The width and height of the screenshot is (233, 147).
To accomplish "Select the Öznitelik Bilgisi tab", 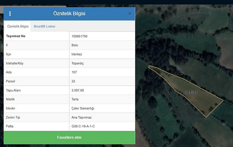I will pos(18,27).
